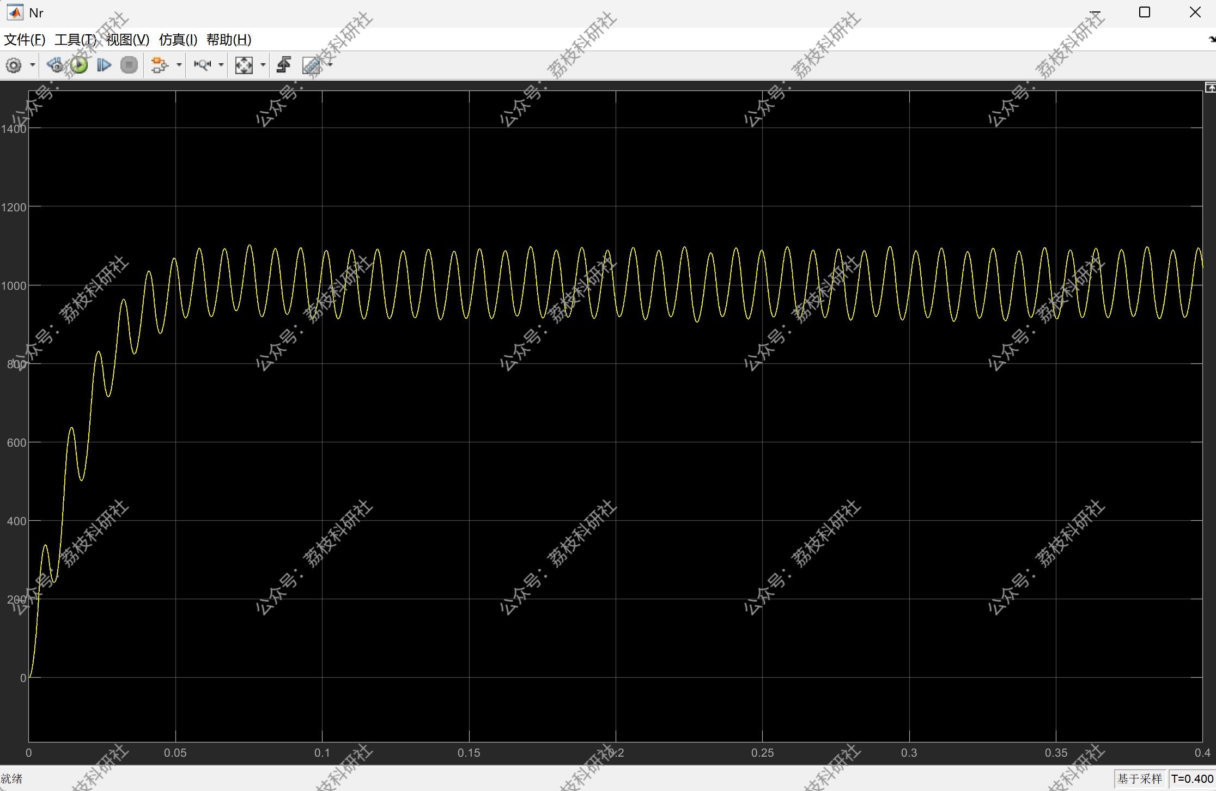Minimize the Nr scope window
The image size is (1216, 791).
coord(1095,12)
